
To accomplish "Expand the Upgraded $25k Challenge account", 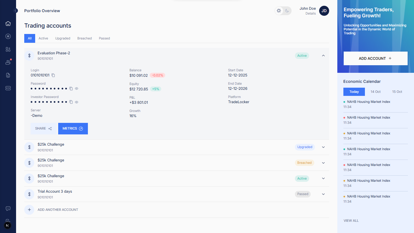I will [x=323, y=147].
